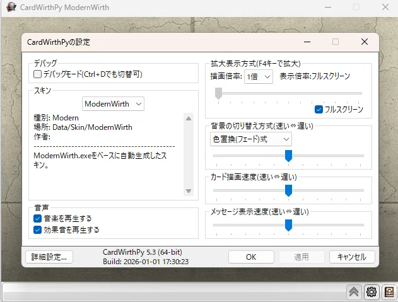
Task: Toggle the フルスクリーン checkbox
Action: click(319, 109)
